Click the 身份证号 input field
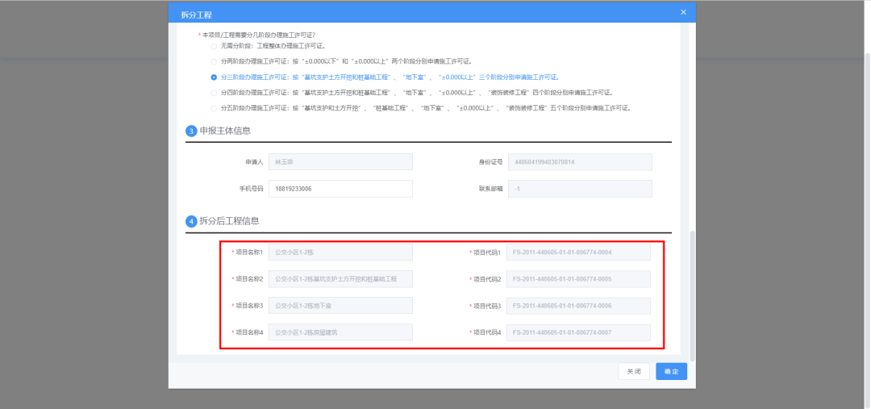The height and width of the screenshot is (409, 871). click(x=580, y=161)
